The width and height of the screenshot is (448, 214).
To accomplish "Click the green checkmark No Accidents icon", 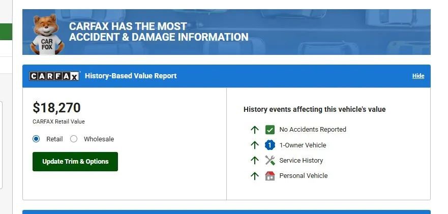I will 270,130.
